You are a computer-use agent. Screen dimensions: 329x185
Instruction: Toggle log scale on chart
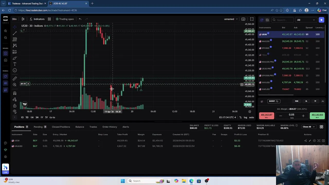pos(245,117)
